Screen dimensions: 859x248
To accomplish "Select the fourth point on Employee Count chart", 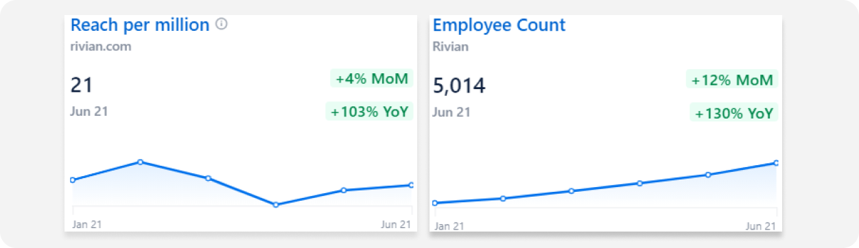I will tap(639, 184).
